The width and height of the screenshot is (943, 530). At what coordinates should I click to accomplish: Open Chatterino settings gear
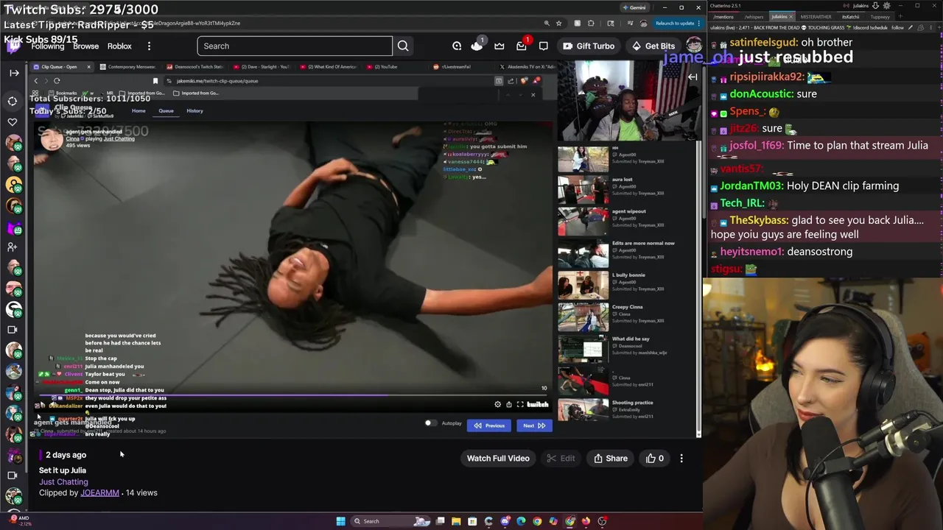click(x=886, y=6)
